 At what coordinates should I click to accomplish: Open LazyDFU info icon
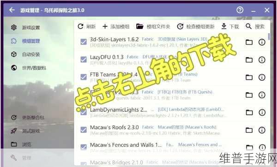262,60
